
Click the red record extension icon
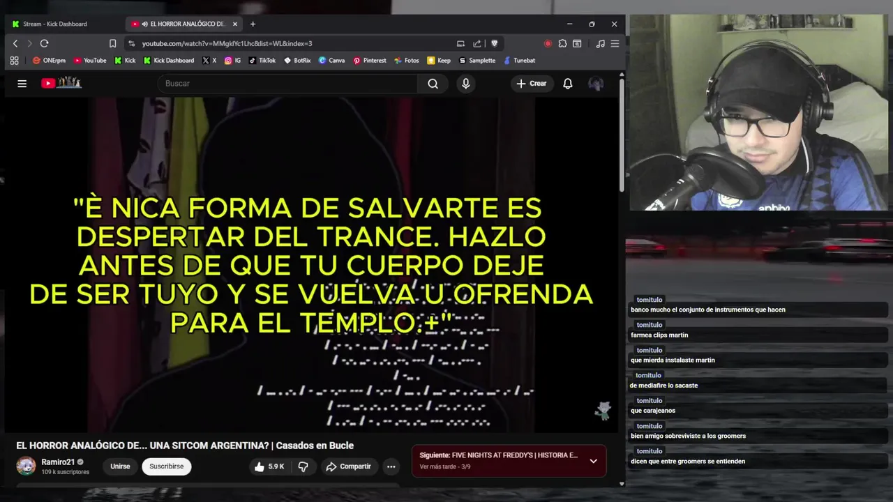click(548, 43)
